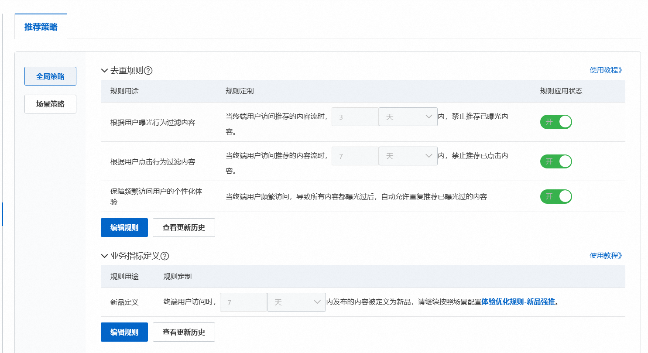The height and width of the screenshot is (353, 648).
Task: Toggle the 根据用户点击行为过滤内容 switch
Action: pyautogui.click(x=556, y=161)
